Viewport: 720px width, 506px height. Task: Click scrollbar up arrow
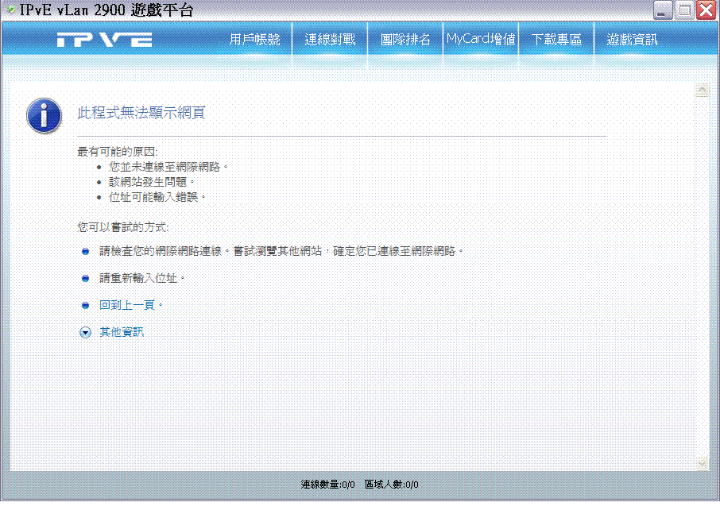click(702, 91)
